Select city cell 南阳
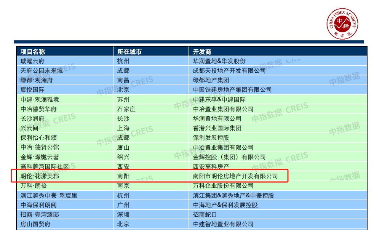The height and width of the screenshot is (230, 382). click(123, 176)
